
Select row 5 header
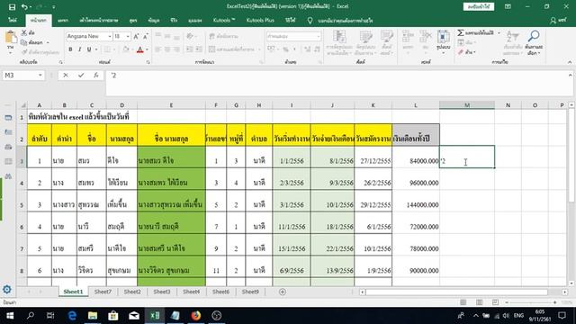pyautogui.click(x=22, y=205)
